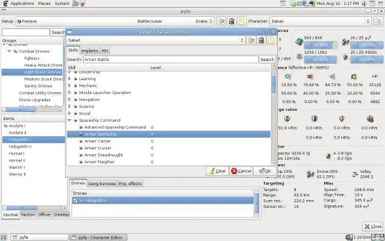The image size is (385, 241).
Task: Click the Clear button in Character Editor
Action: coord(217,171)
